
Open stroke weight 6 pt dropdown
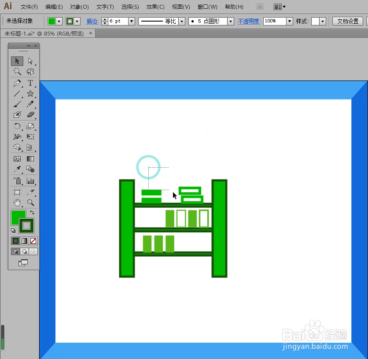[132, 22]
